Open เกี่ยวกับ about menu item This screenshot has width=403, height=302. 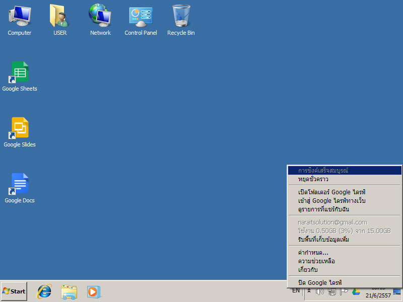coord(345,270)
